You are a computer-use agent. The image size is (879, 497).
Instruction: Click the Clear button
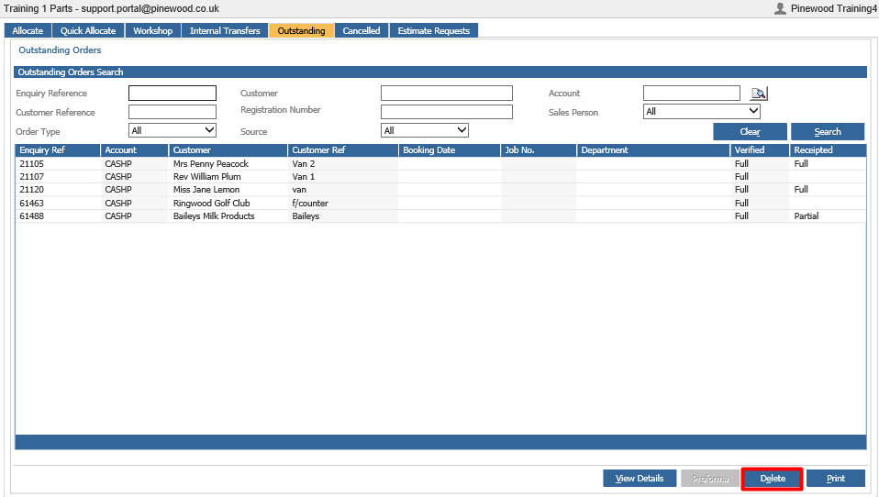click(x=750, y=132)
